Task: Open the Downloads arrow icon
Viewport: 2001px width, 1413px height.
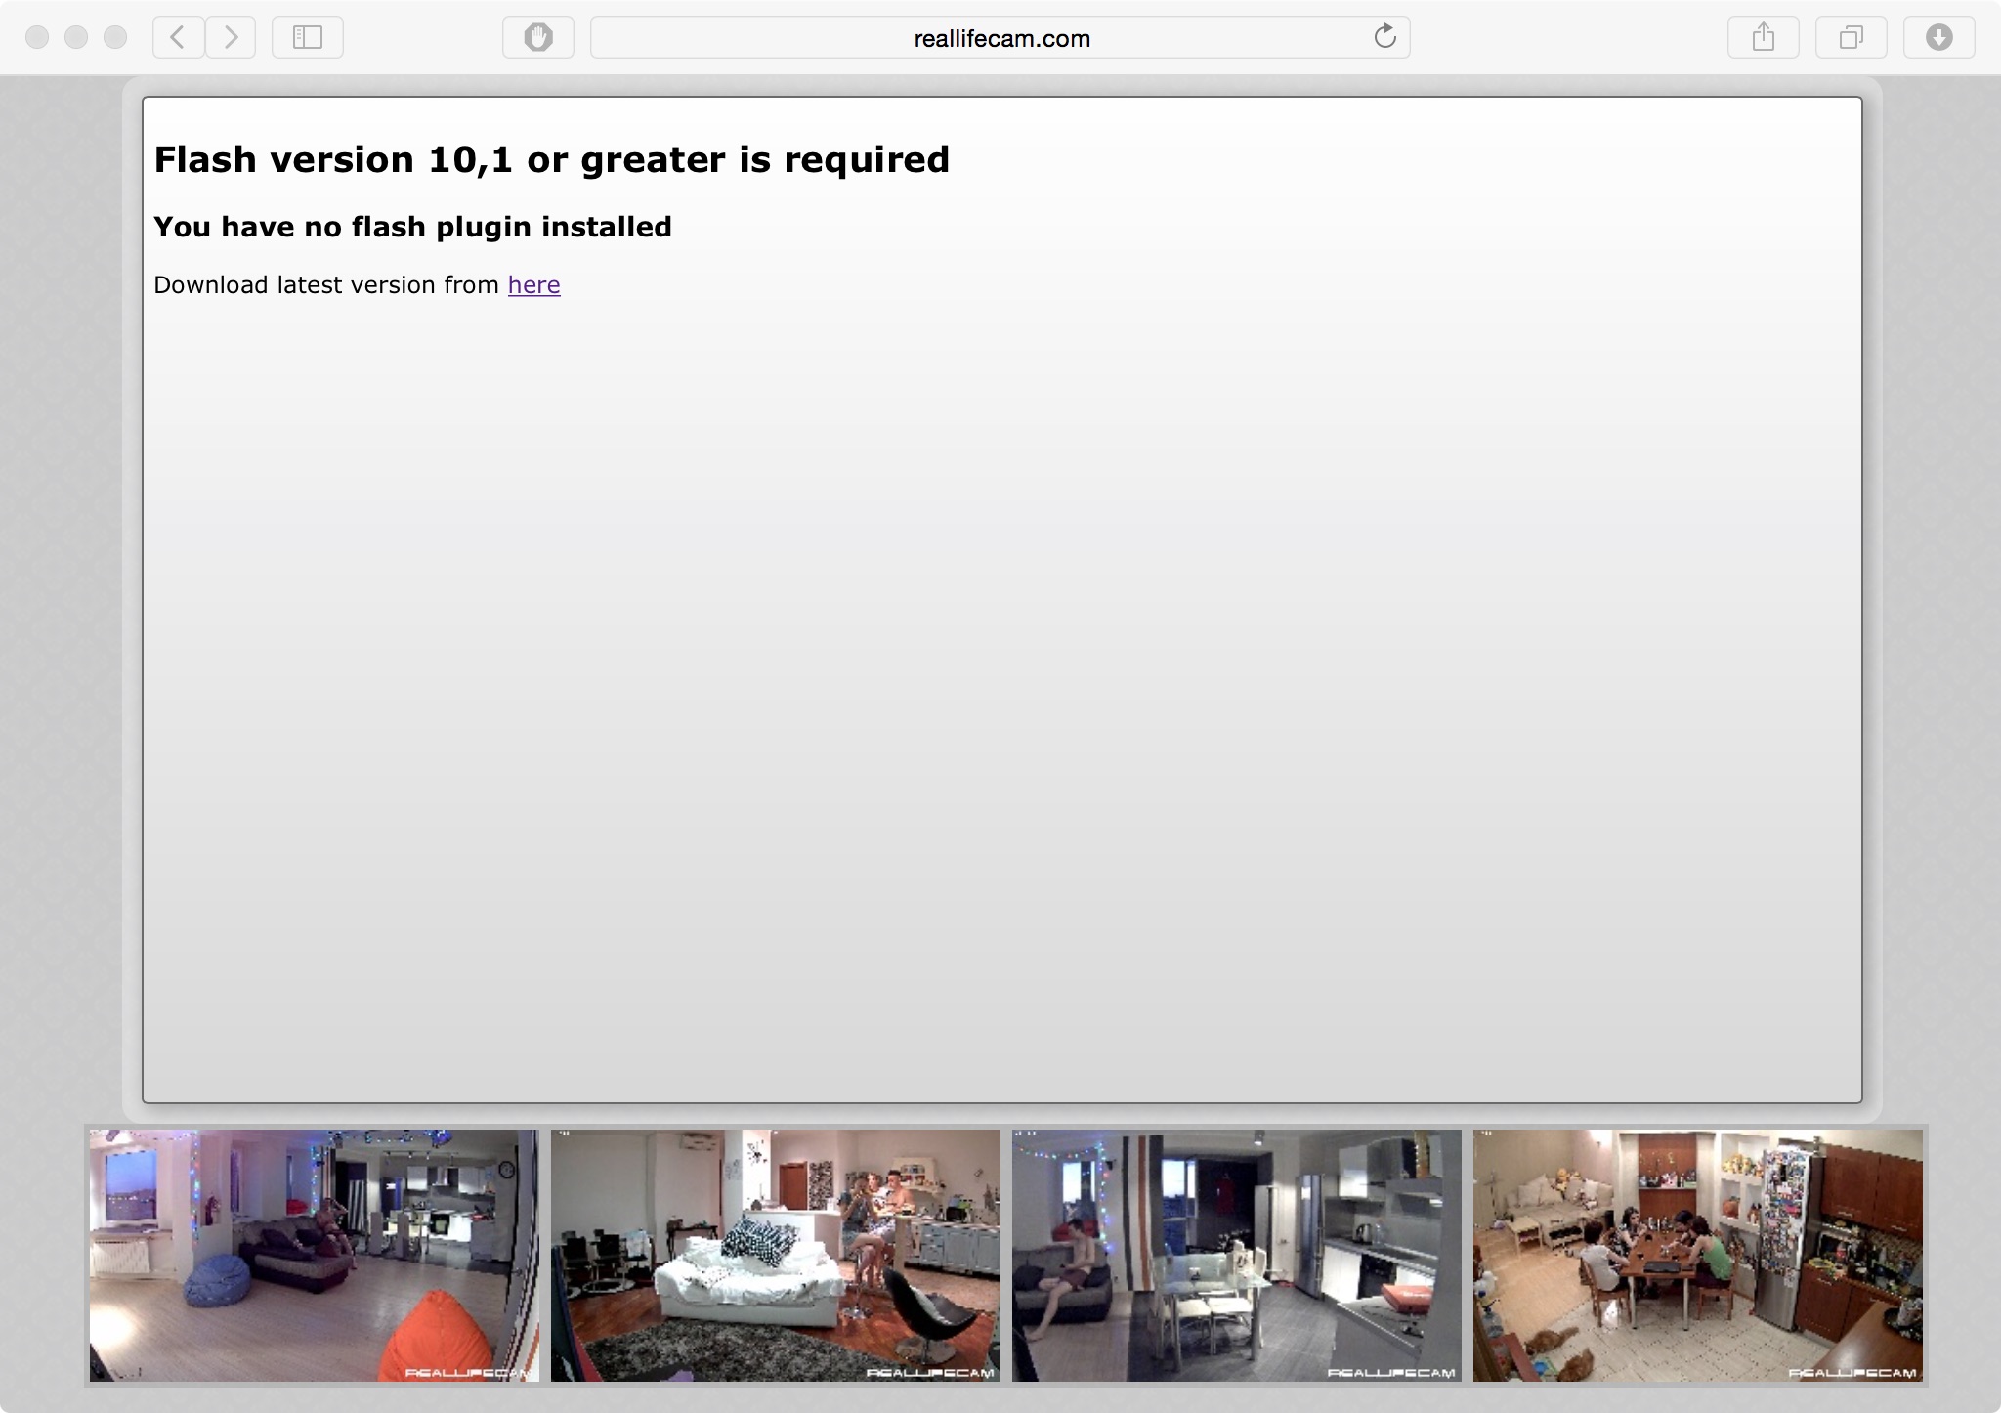Action: click(1938, 38)
